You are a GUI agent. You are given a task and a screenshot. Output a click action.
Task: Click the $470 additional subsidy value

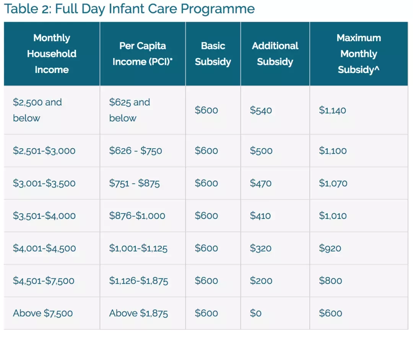point(261,183)
